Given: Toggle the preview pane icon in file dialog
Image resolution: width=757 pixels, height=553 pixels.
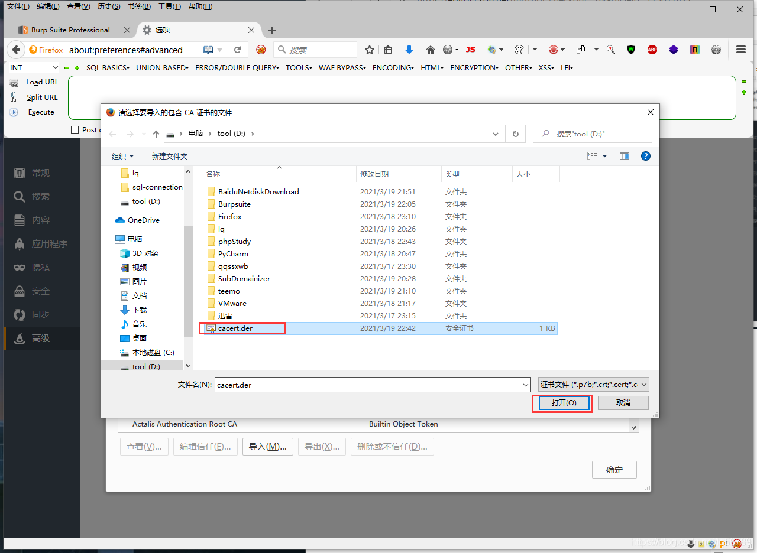Looking at the screenshot, I should [625, 156].
